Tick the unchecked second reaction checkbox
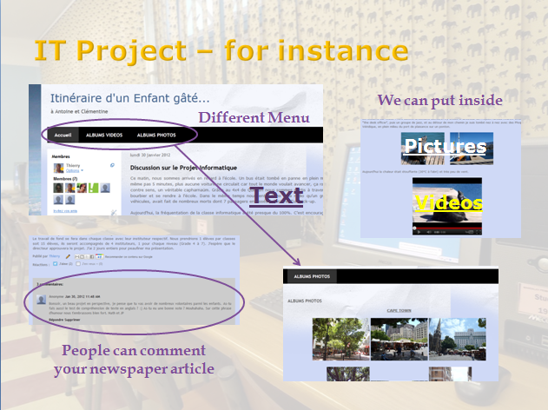This screenshot has width=548, height=410. (78, 264)
